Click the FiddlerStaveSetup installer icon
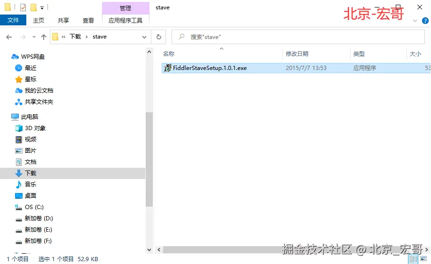 click(x=167, y=68)
